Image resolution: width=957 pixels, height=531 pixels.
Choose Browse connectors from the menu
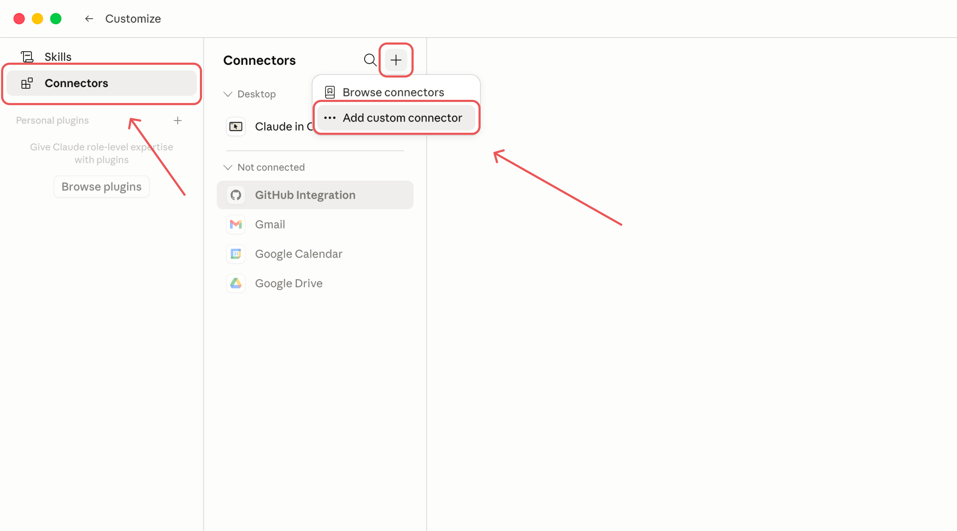click(x=396, y=92)
